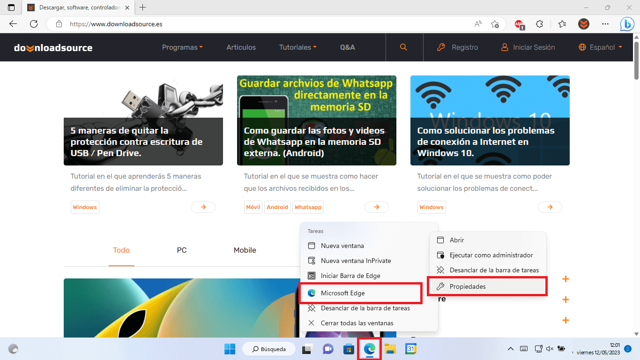This screenshot has height=360, width=640.
Task: Click the orange profile avatar icon
Action: (x=584, y=24)
